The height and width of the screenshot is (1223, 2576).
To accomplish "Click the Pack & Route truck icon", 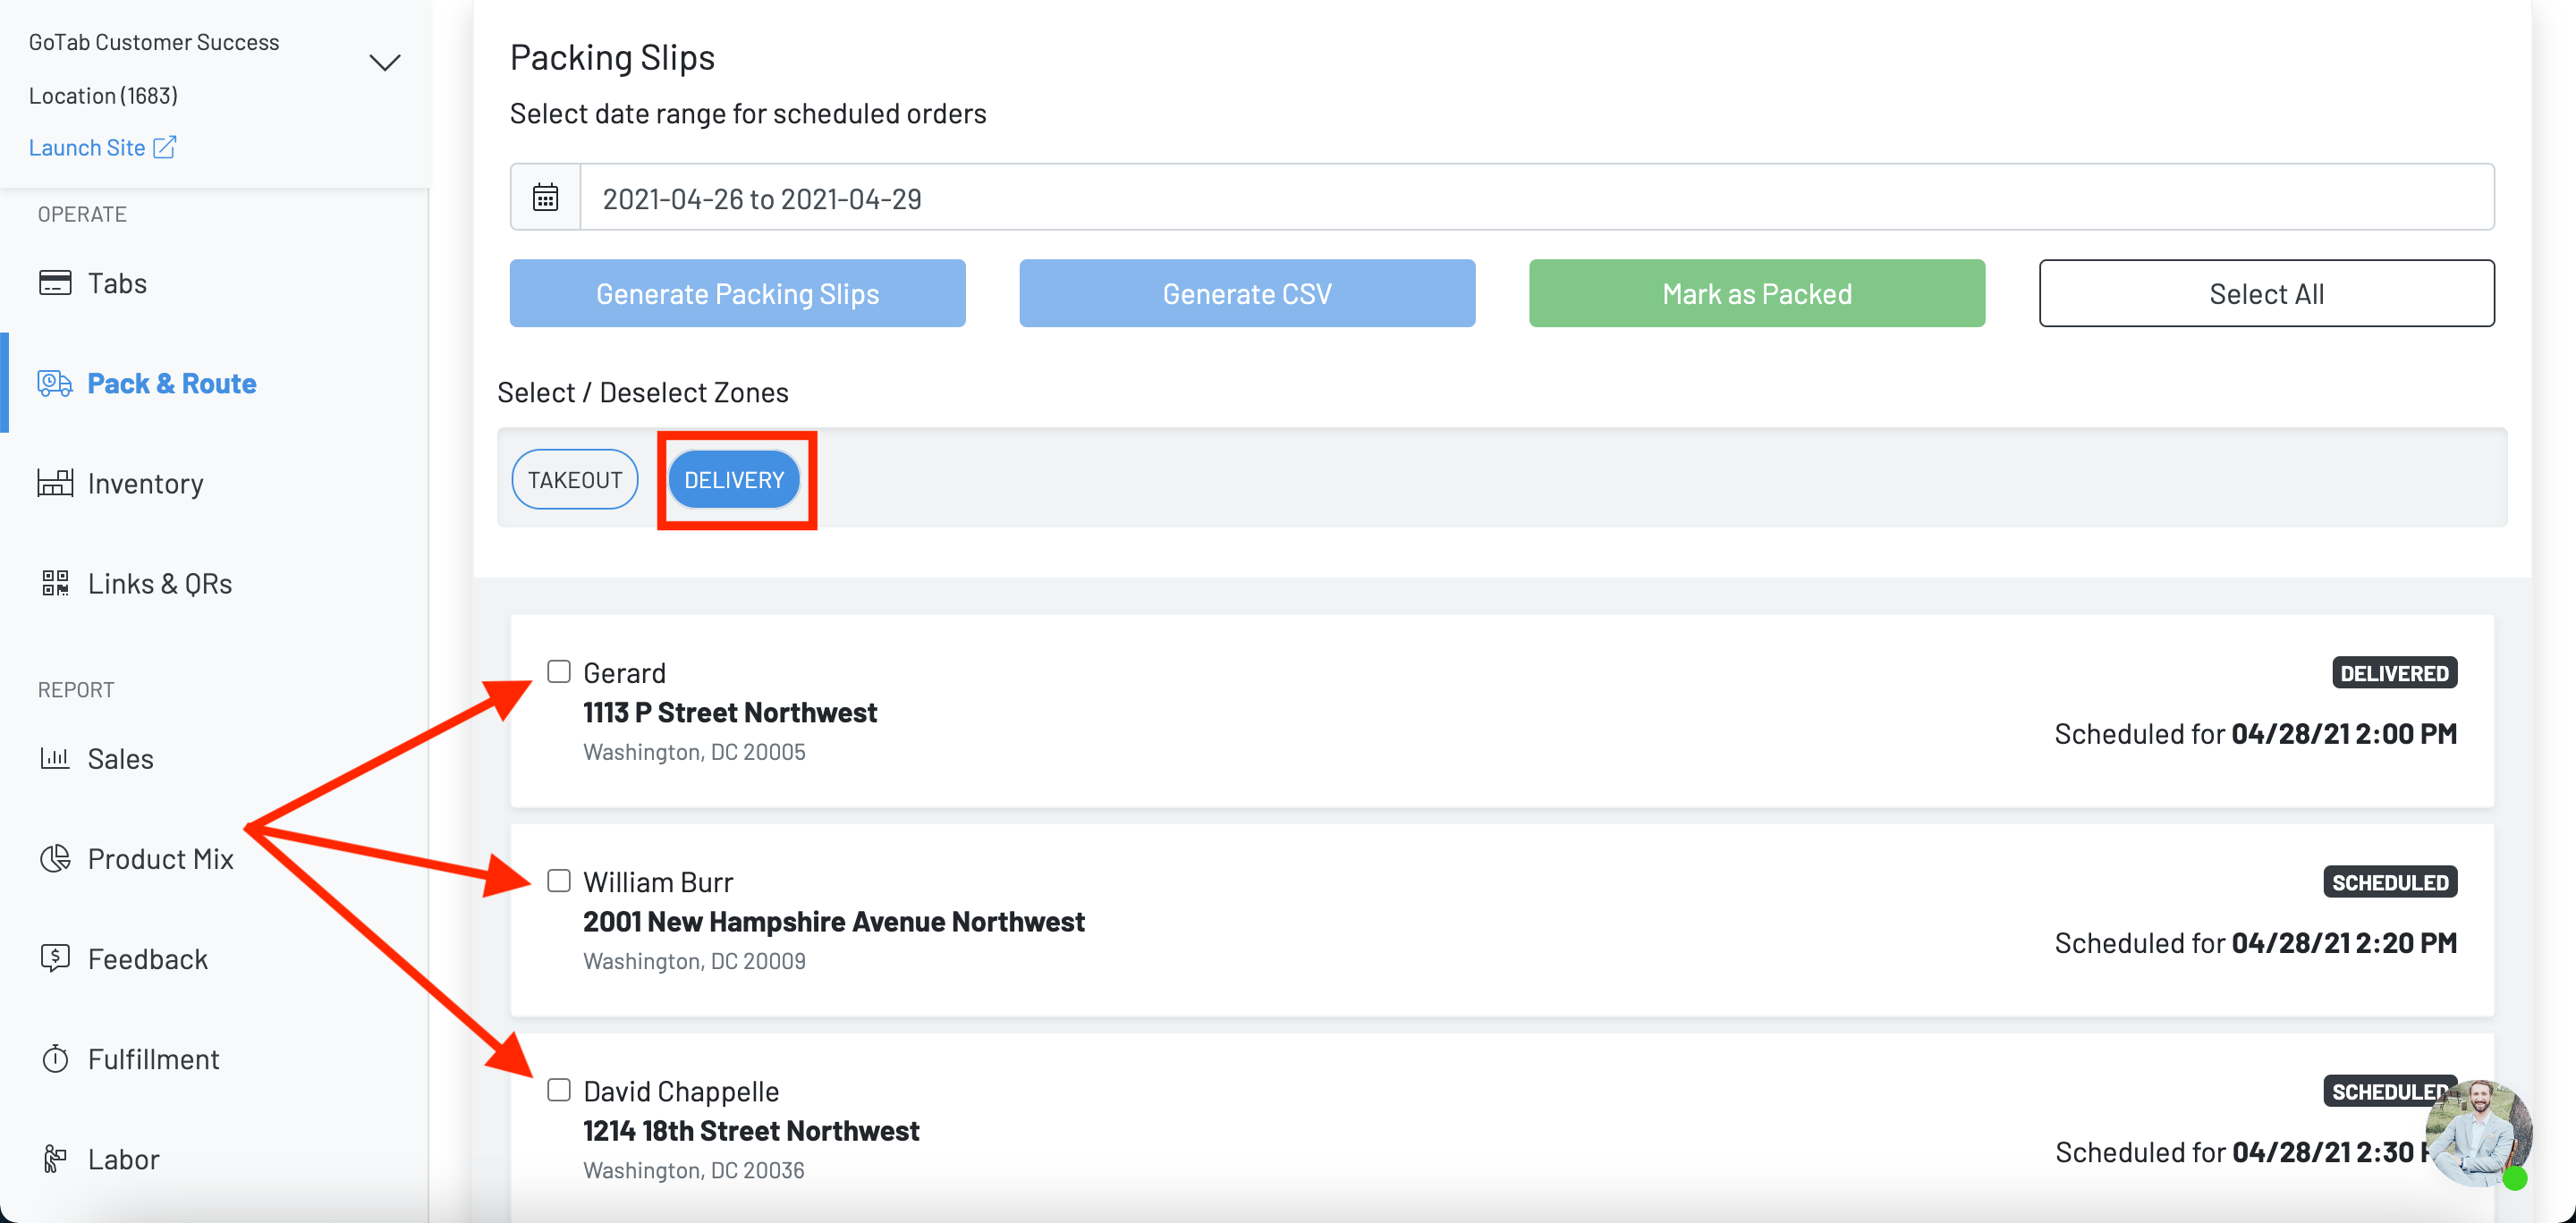I will pos(55,384).
